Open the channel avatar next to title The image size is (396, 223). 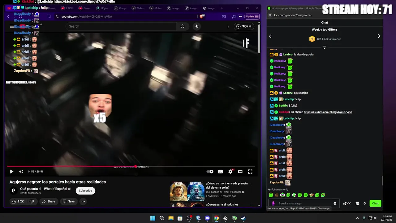(x=14, y=190)
